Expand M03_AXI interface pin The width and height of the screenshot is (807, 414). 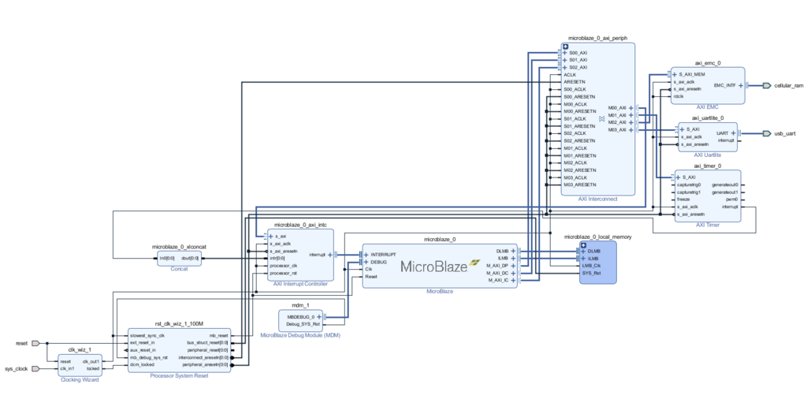point(631,130)
